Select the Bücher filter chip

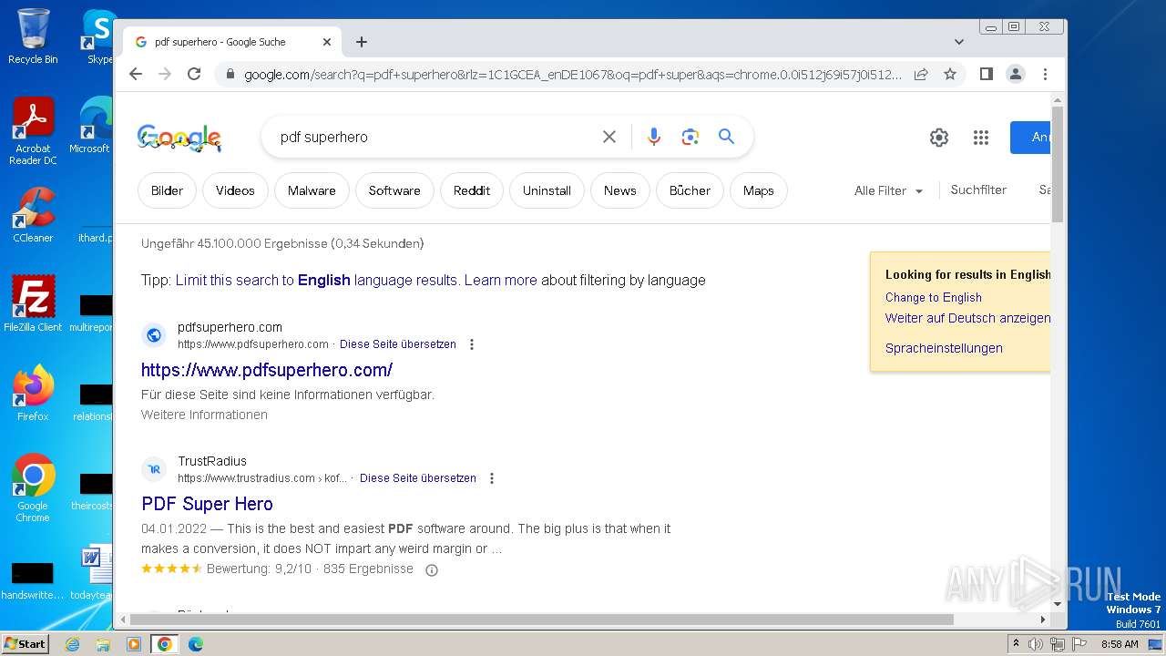coord(690,190)
